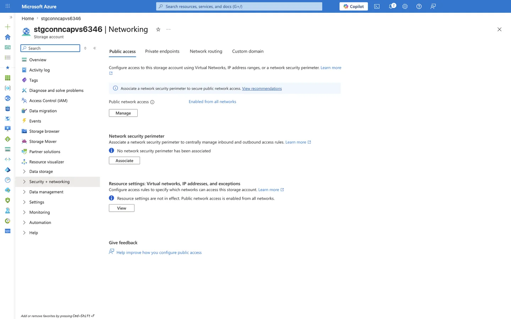Click the Copilot button
The width and height of the screenshot is (511, 319).
[x=353, y=6]
